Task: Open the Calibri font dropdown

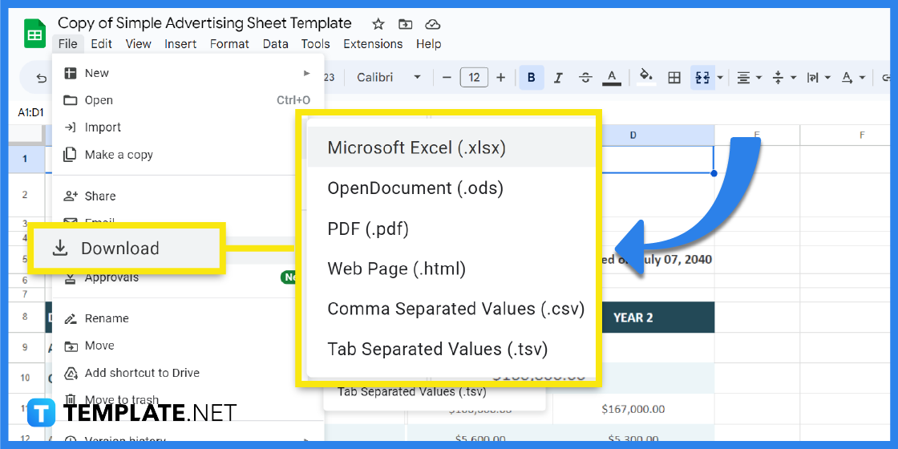Action: click(389, 77)
